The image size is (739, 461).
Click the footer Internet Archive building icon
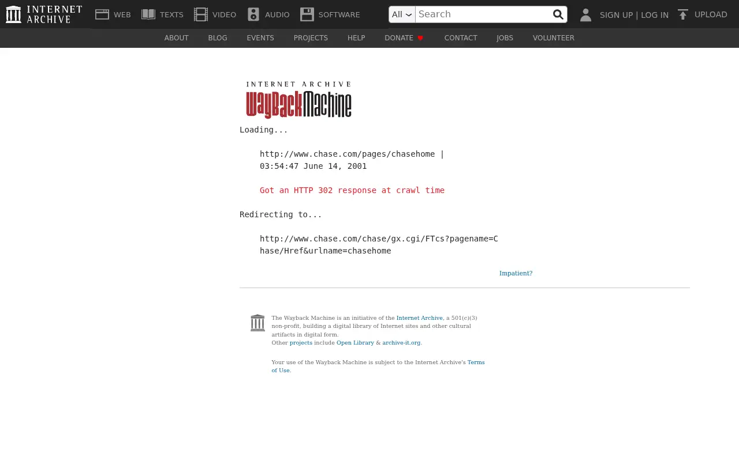pyautogui.click(x=257, y=323)
